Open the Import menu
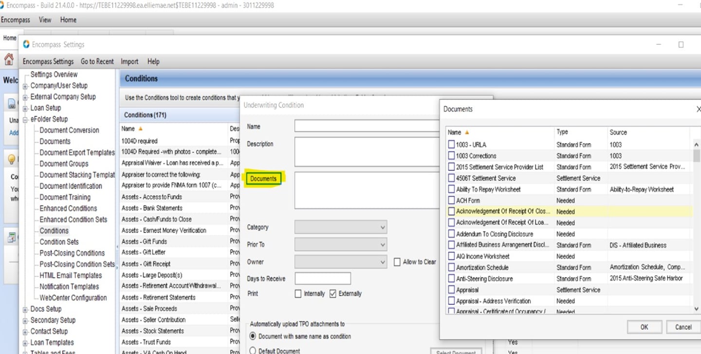The image size is (701, 354). pos(129,61)
